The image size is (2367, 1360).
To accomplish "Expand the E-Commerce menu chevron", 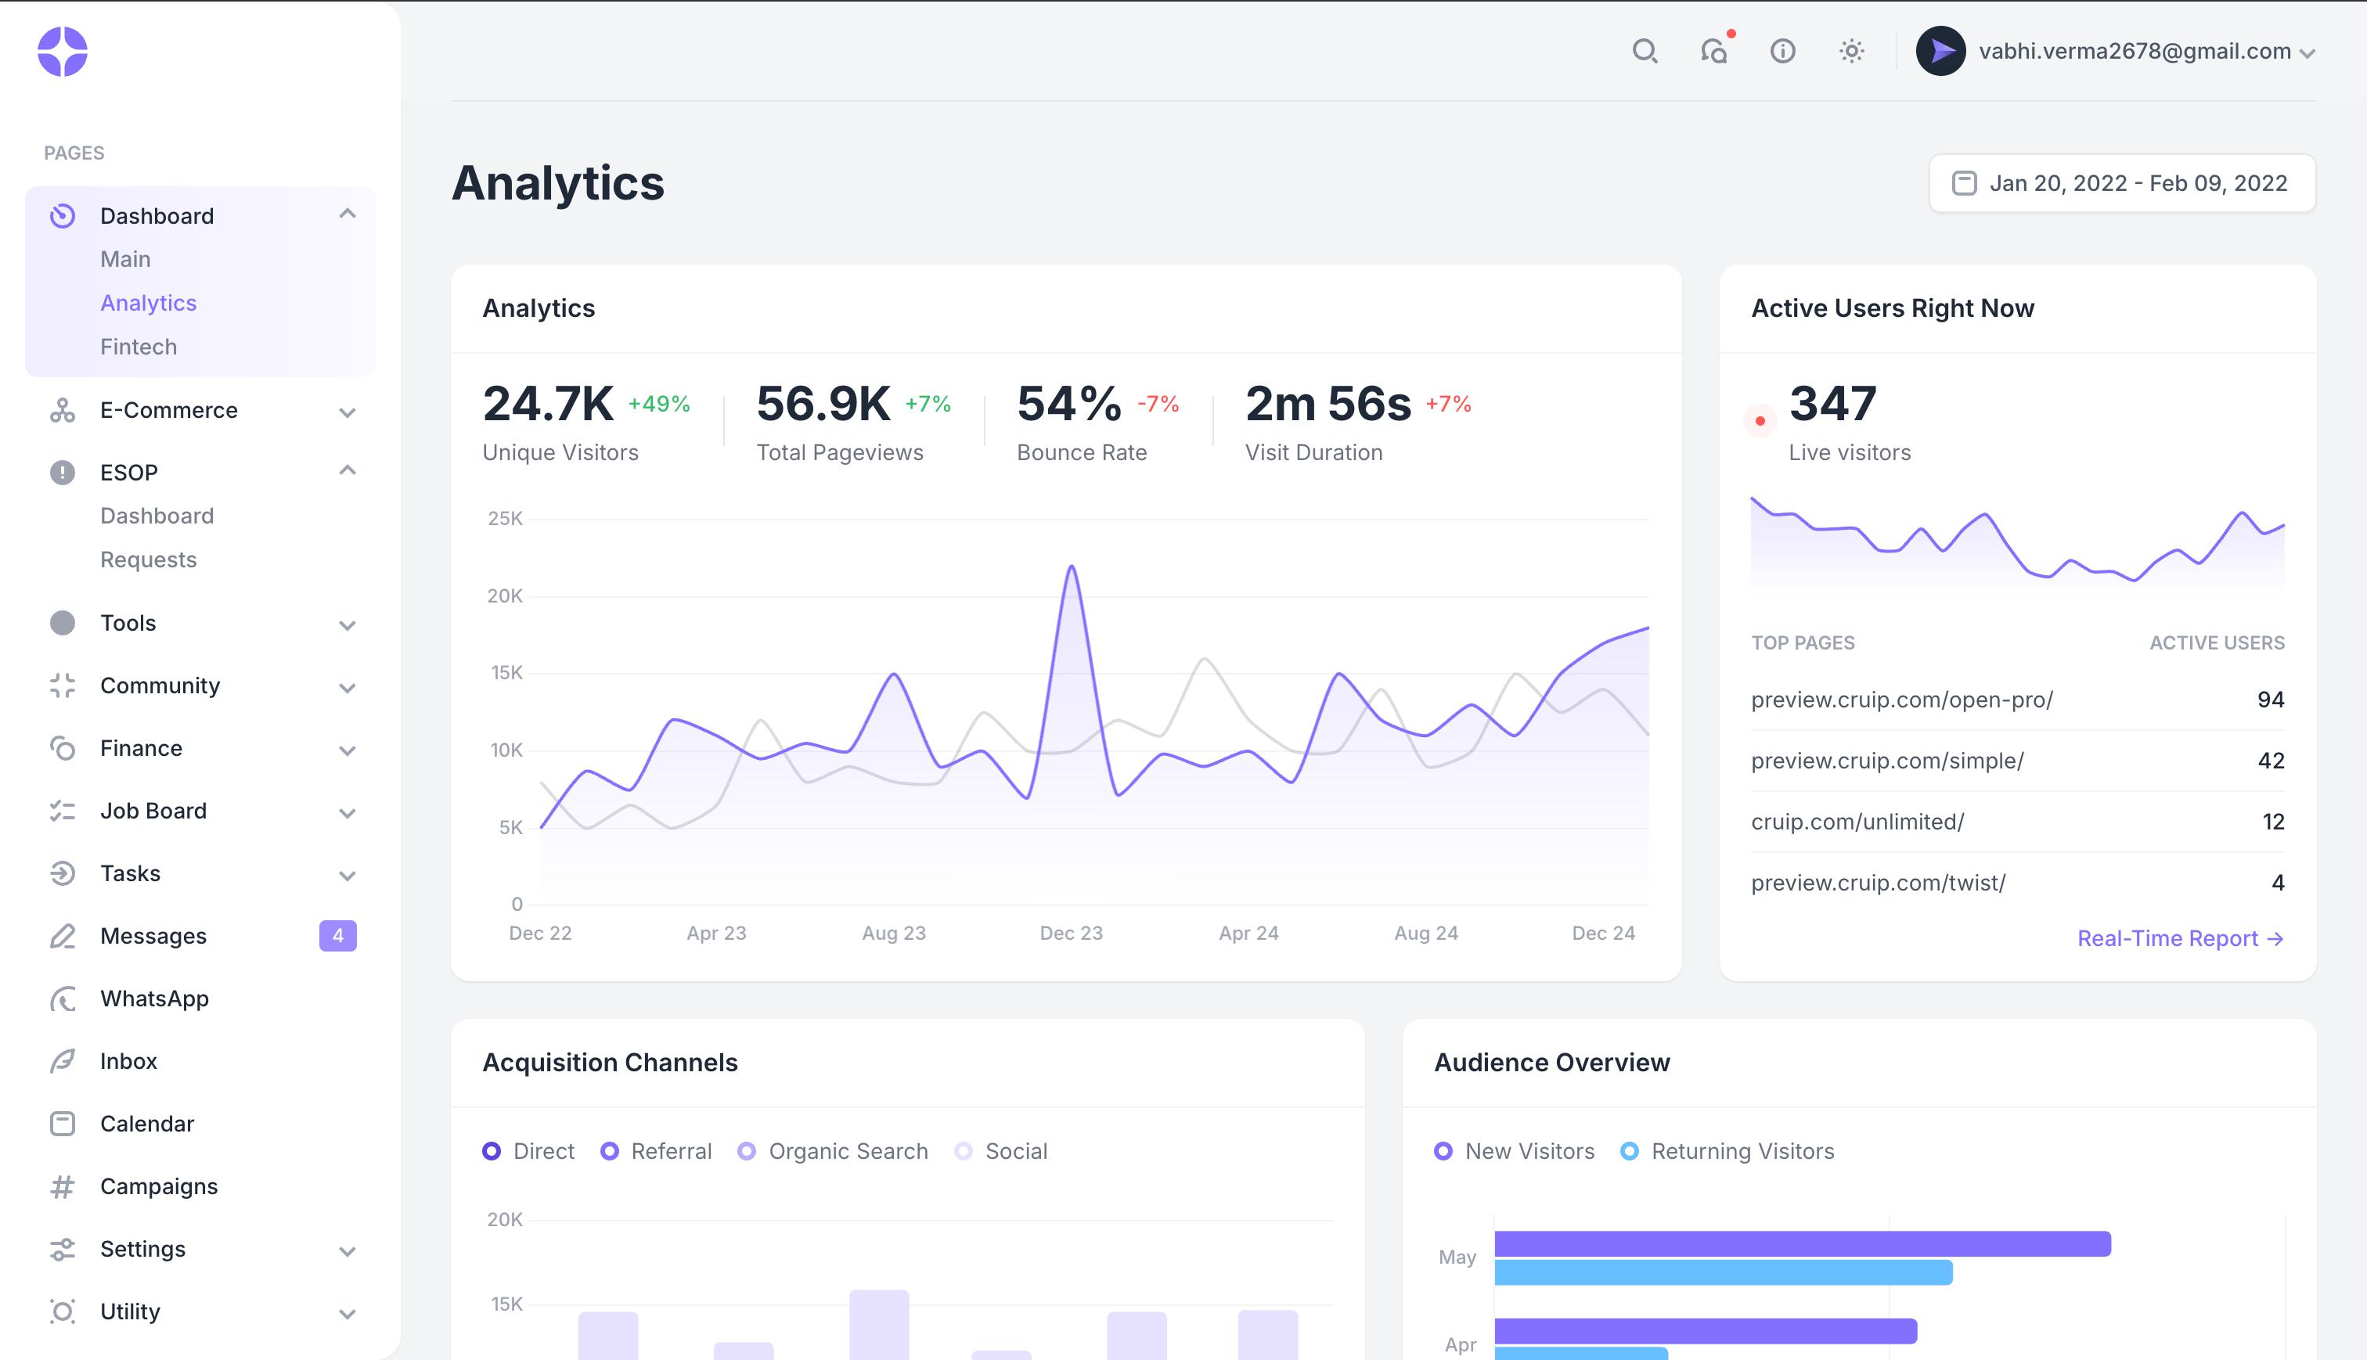I will (x=348, y=412).
